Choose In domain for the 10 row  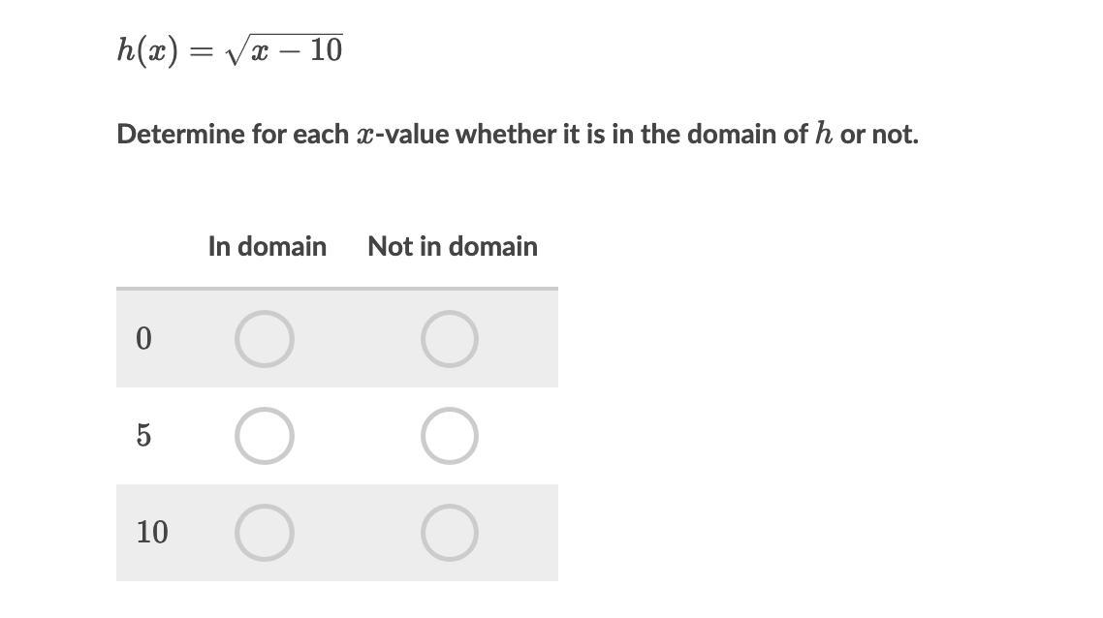265,533
